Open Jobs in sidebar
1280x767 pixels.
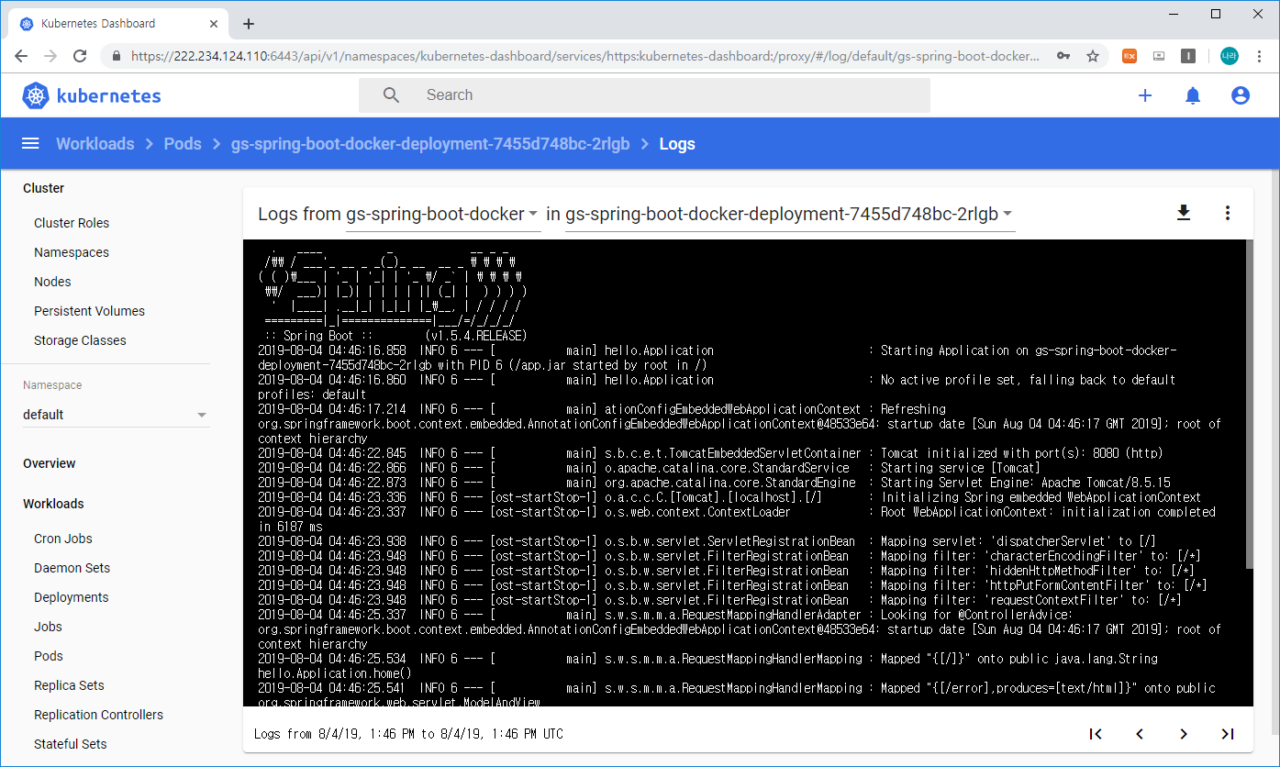[48, 627]
